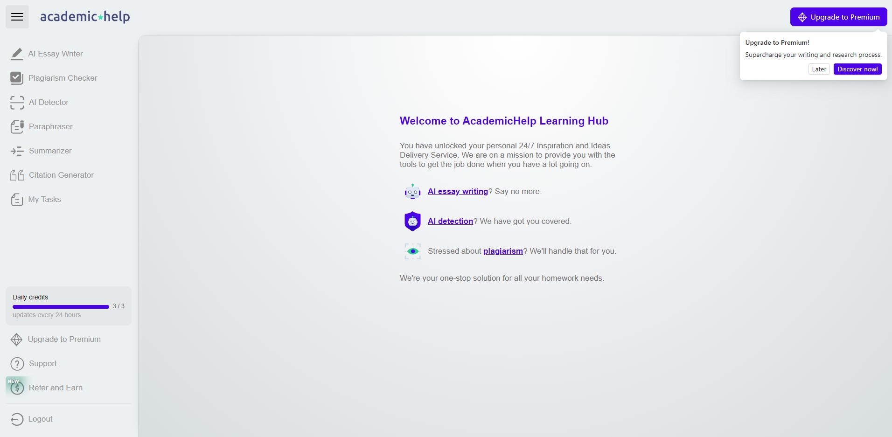Choose Upgrade to Premium in sidebar

pos(69,340)
